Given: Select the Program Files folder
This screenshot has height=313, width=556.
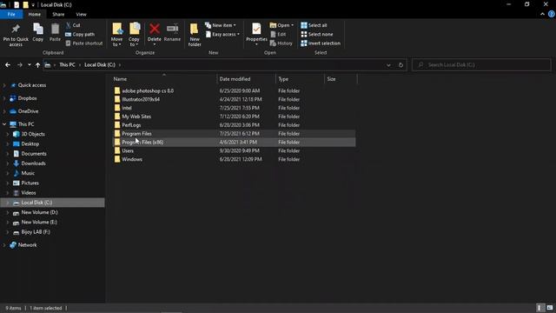Looking at the screenshot, I should click(x=234, y=133).
